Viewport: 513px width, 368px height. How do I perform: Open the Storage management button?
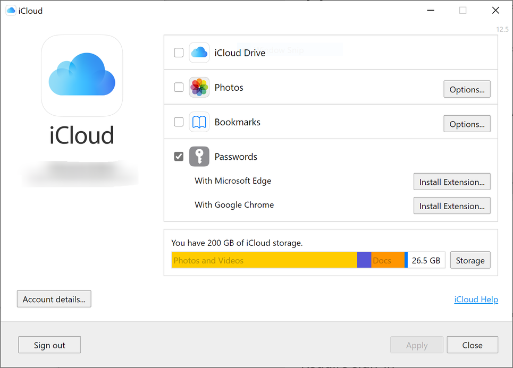point(470,260)
